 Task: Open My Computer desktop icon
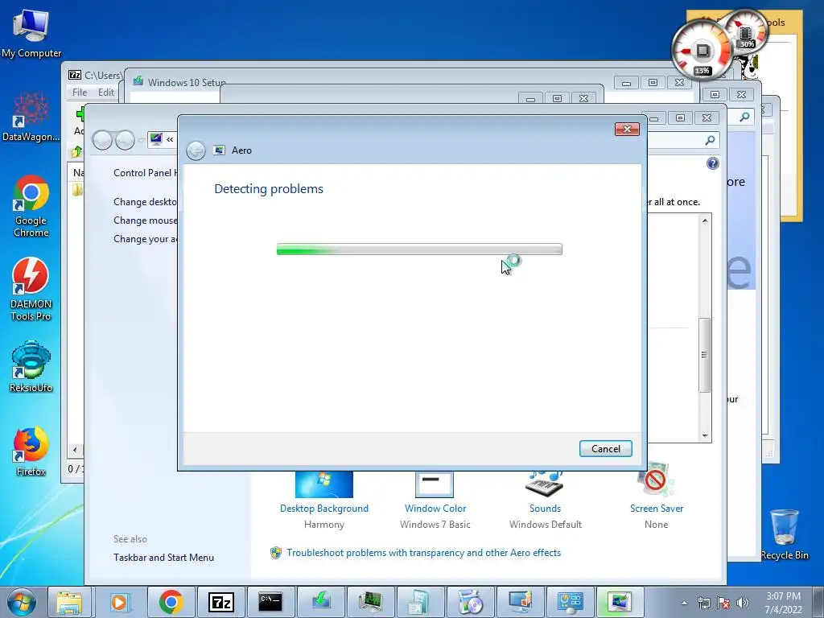[31, 33]
